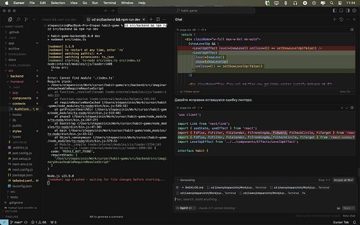Open the claude-3.7-sonnet-thinking model dropdown

[x=218, y=208]
